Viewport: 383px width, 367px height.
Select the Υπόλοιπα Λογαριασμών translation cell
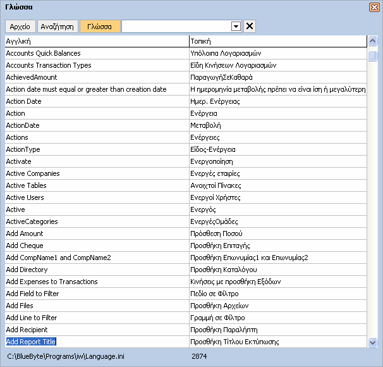pos(278,53)
